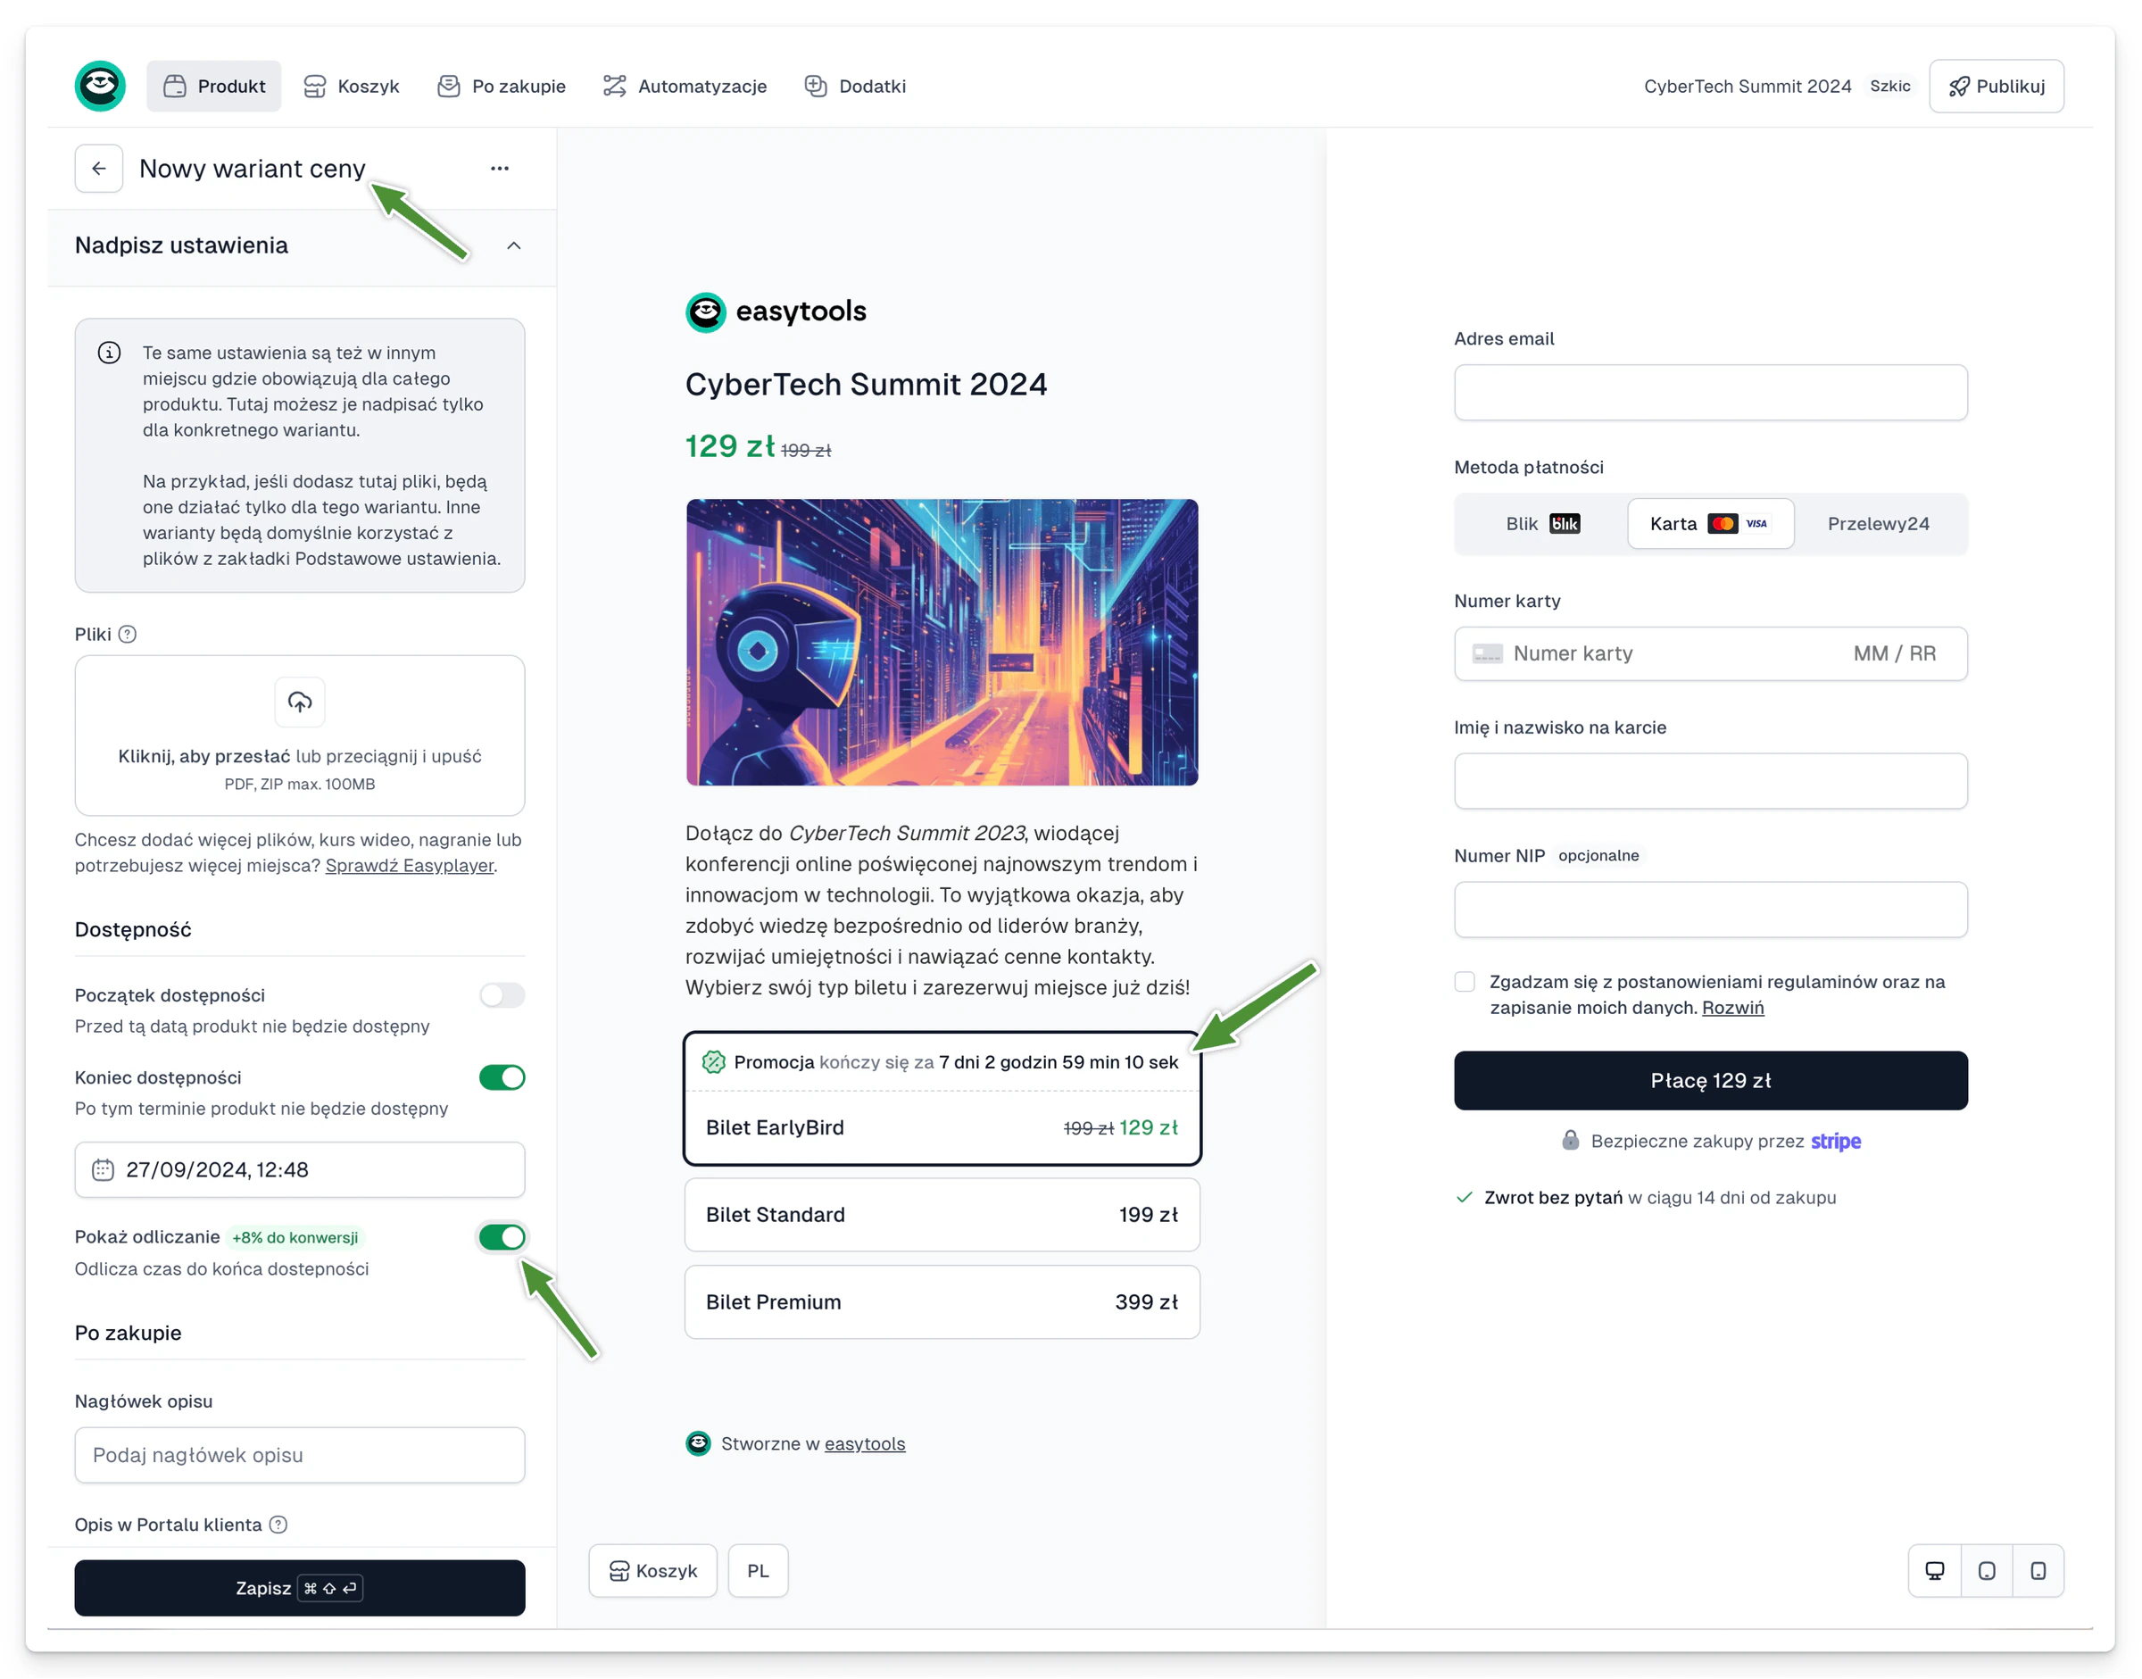Select the Blik payment method
The width and height of the screenshot is (2142, 1679).
pos(1540,524)
